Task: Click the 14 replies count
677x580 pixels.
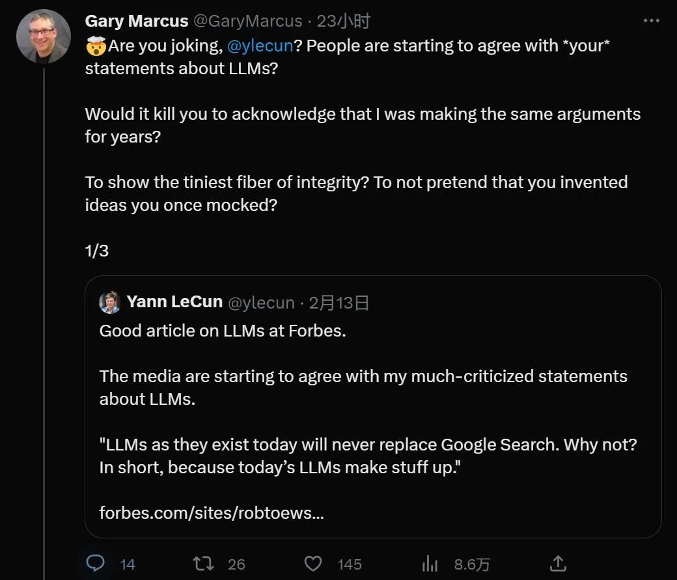Action: 128,564
